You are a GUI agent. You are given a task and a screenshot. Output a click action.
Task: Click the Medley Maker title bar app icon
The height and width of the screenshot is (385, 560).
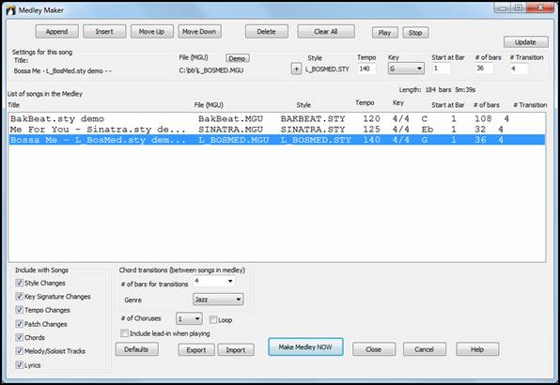(x=10, y=10)
